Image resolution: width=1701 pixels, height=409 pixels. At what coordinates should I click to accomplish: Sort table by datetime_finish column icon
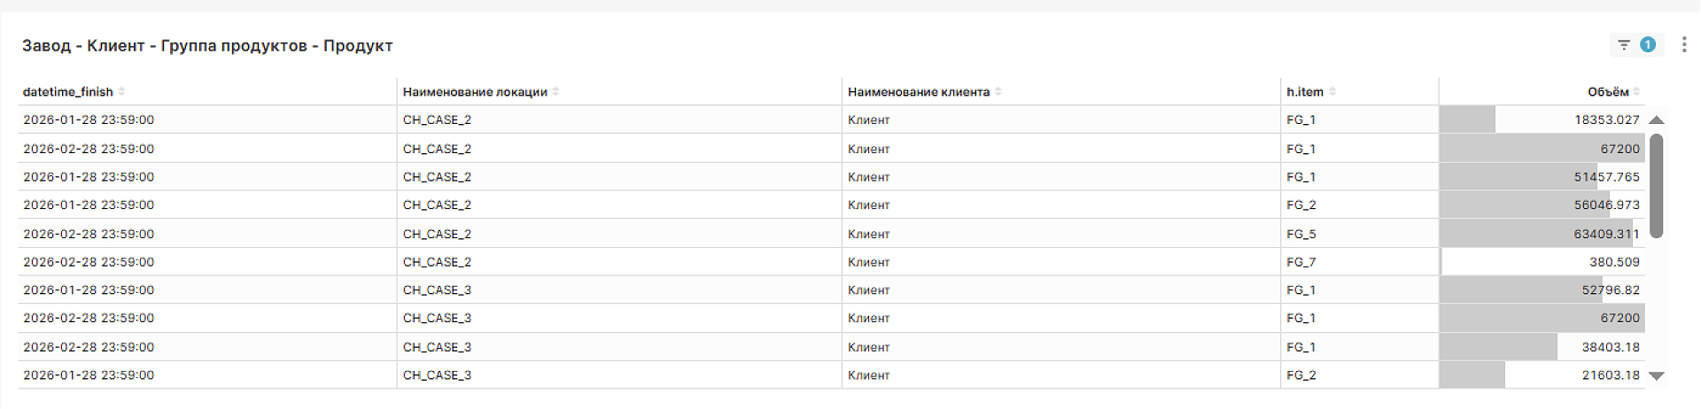[122, 92]
